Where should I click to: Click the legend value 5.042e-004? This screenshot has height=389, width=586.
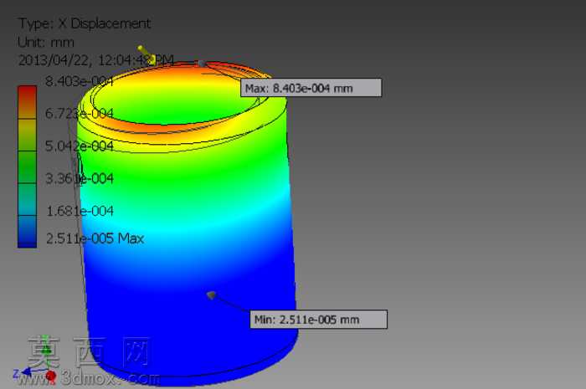[80, 146]
